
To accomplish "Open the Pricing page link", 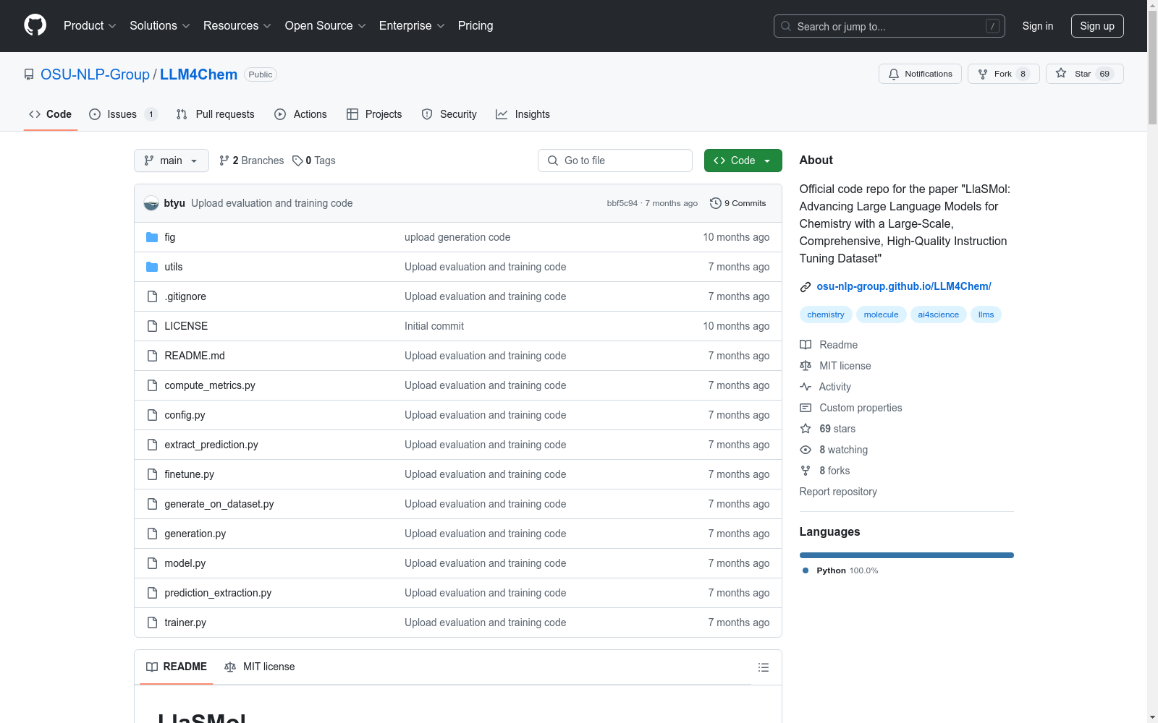I will 476,26.
